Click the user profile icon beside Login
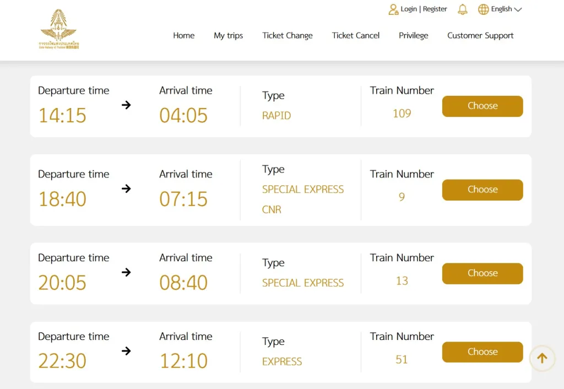This screenshot has height=389, width=564. tap(393, 9)
